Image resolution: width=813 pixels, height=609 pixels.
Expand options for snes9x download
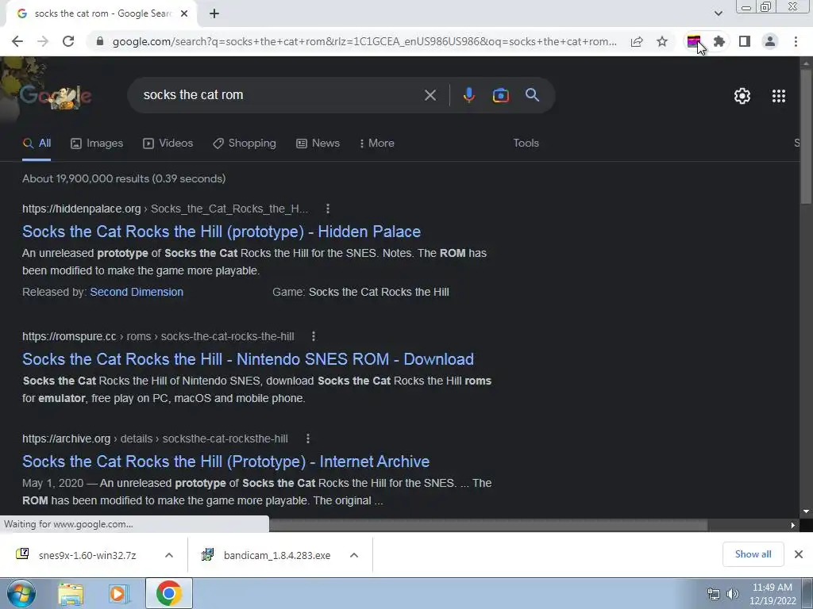168,555
